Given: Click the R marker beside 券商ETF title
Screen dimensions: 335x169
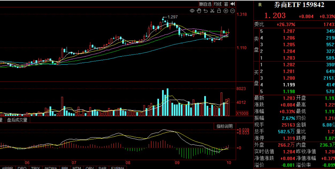Looking at the screenshot, I should click(260, 5).
